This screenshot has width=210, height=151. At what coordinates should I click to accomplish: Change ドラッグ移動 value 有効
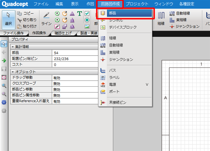coord(75,78)
